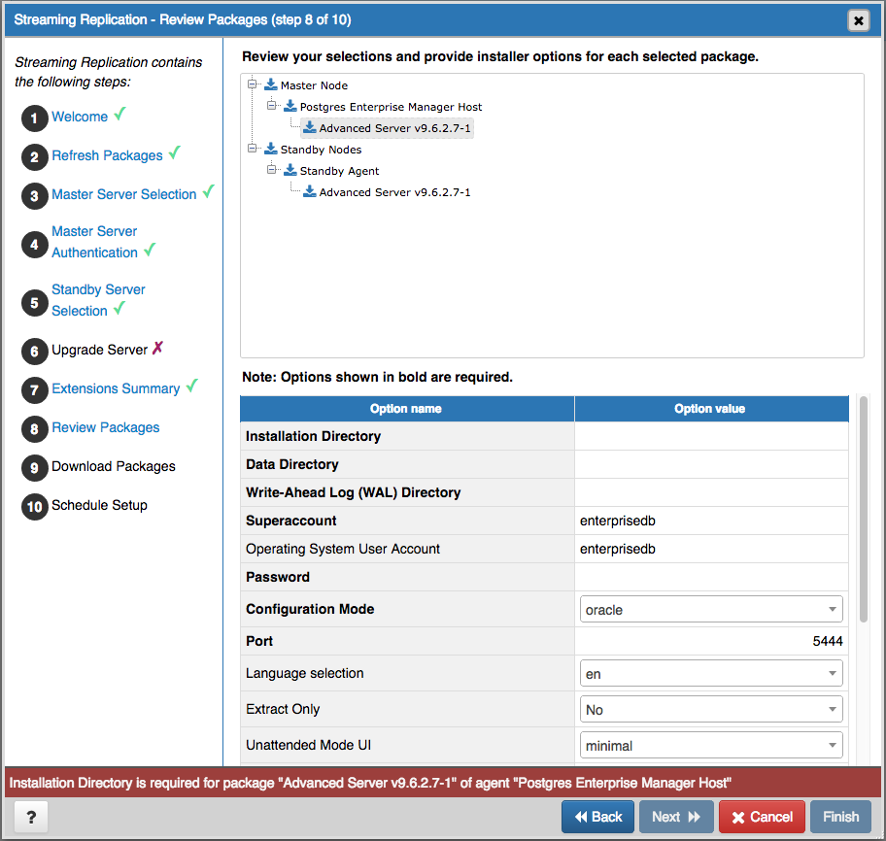
Task: Click the Installation Directory value field
Action: point(711,436)
